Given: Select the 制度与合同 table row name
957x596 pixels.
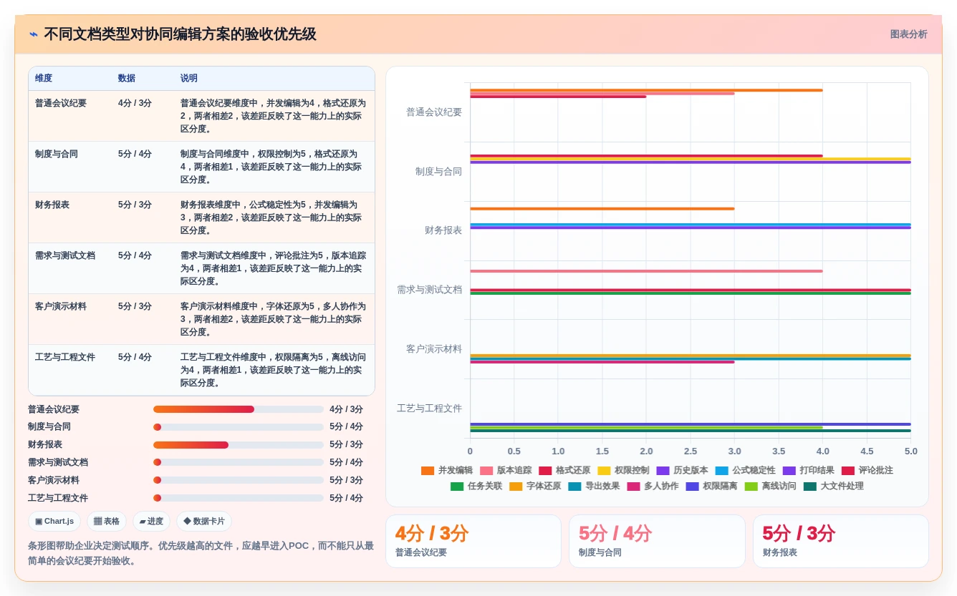Looking at the screenshot, I should (x=57, y=154).
